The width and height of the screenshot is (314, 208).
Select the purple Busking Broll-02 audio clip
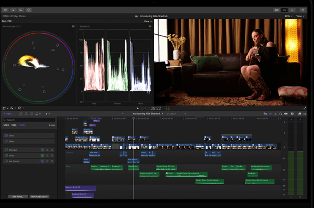81,188
